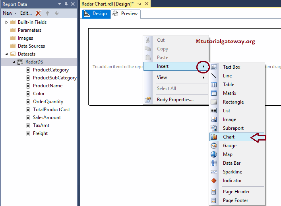Choose Subreport from Insert submenu
The width and height of the screenshot is (281, 206).
(237, 128)
